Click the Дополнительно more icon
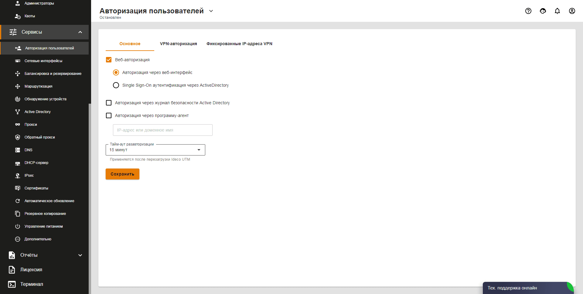The image size is (583, 294). (18, 239)
